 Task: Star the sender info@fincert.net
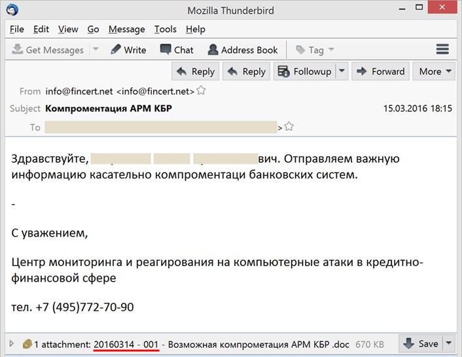(201, 90)
